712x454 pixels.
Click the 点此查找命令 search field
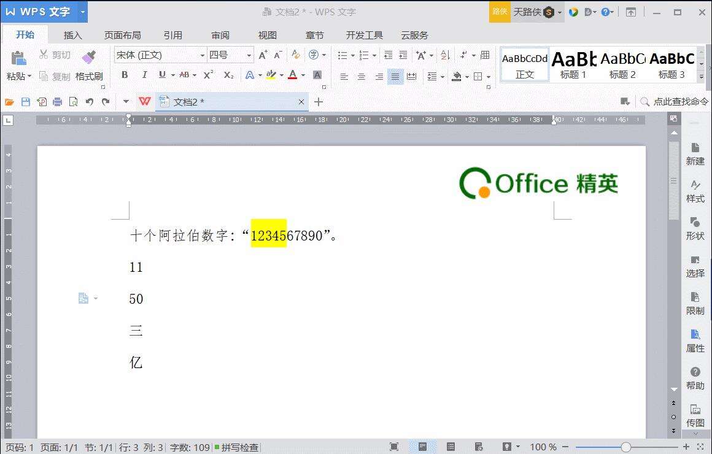675,102
